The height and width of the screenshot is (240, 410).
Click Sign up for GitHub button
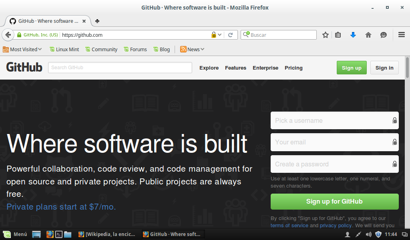coord(334,201)
